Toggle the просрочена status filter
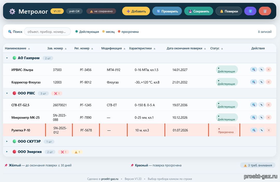 pos(128,32)
